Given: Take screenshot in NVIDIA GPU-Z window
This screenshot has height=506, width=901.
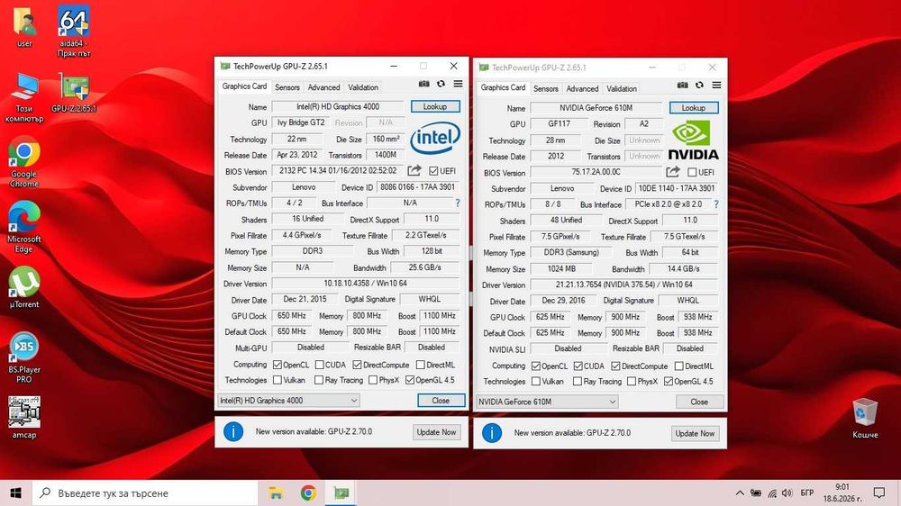Looking at the screenshot, I should [683, 85].
